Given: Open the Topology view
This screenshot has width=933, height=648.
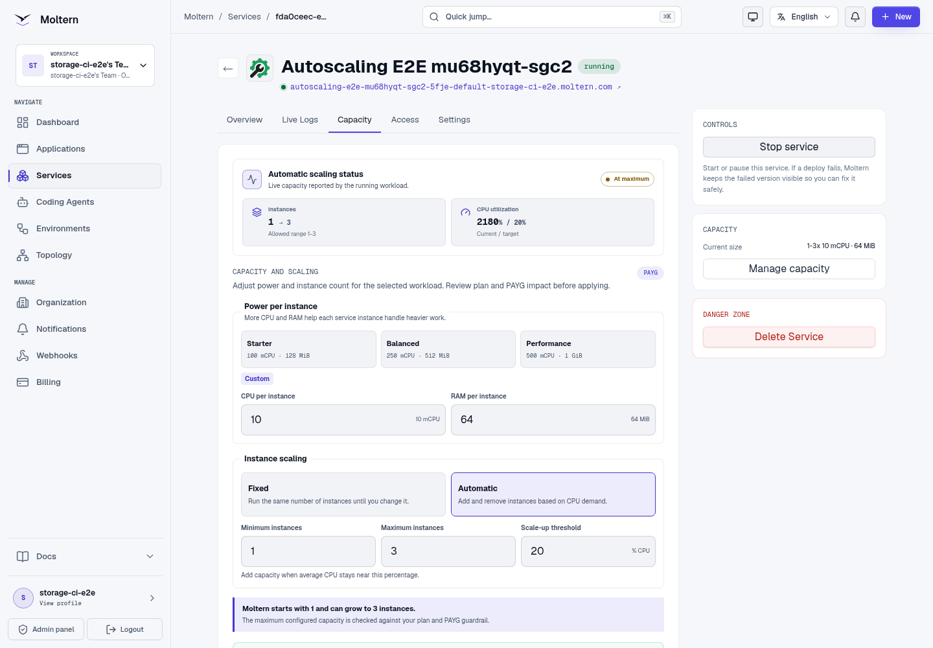Looking at the screenshot, I should point(84,255).
